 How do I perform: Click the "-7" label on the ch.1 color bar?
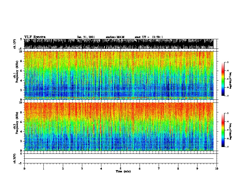227,96
